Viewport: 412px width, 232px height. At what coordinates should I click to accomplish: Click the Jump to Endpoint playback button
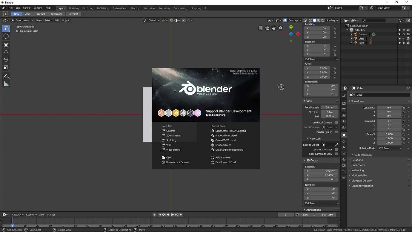tap(181, 214)
